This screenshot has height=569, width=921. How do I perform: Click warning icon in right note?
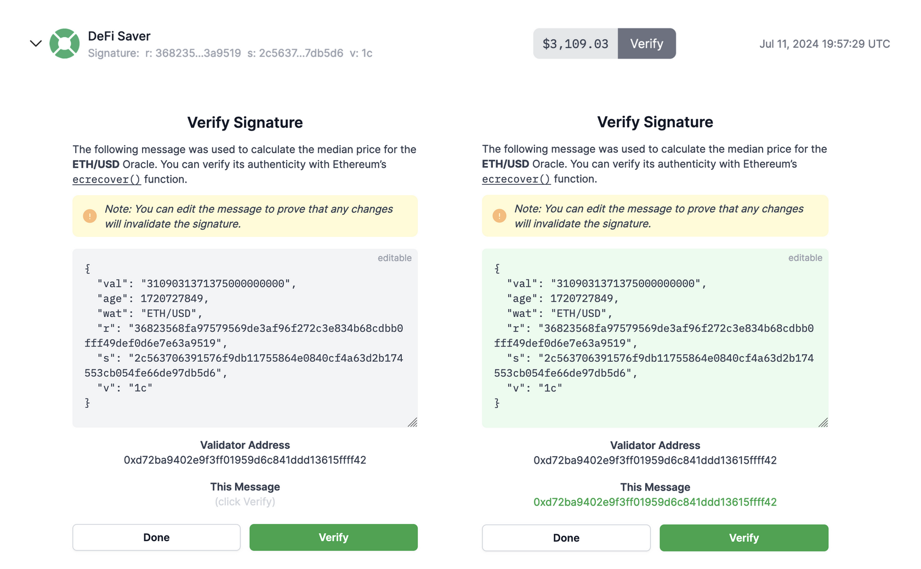tap(499, 216)
